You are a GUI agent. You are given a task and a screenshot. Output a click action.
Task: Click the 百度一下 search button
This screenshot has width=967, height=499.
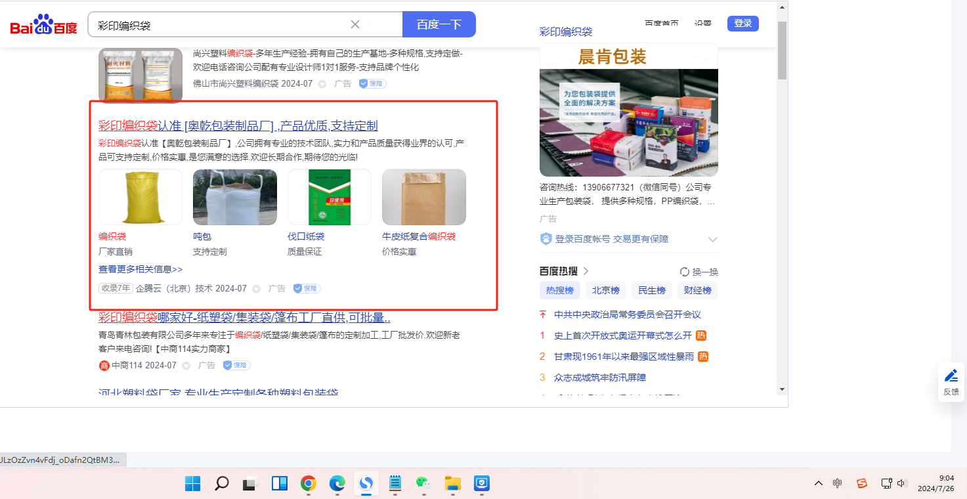[439, 24]
